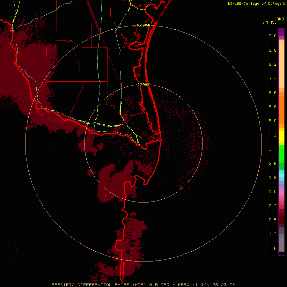
Task: Click the 3.4 legend value
Action: [273, 149]
